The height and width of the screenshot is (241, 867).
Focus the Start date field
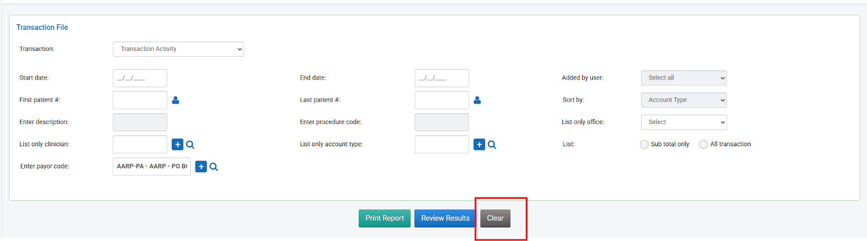pos(140,78)
